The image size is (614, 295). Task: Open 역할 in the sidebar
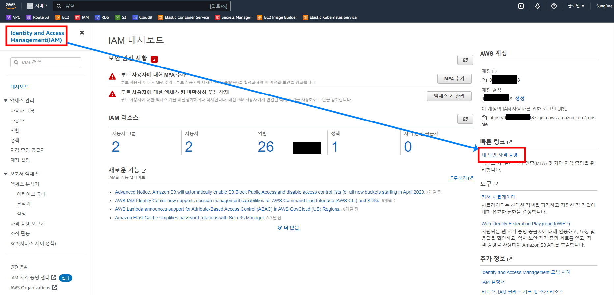click(15, 130)
